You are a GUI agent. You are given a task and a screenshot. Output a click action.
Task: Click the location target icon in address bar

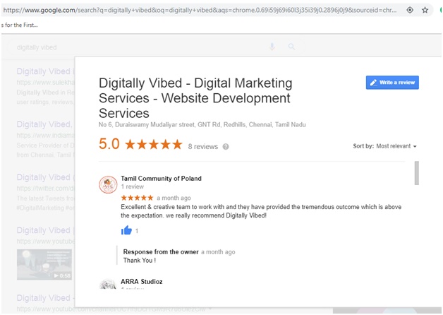pos(410,10)
